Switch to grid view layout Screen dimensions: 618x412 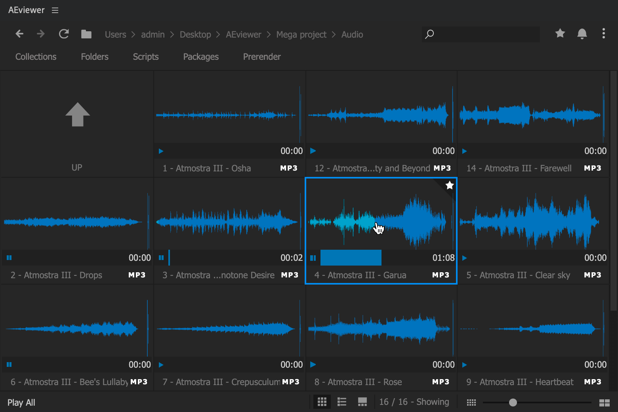click(322, 402)
